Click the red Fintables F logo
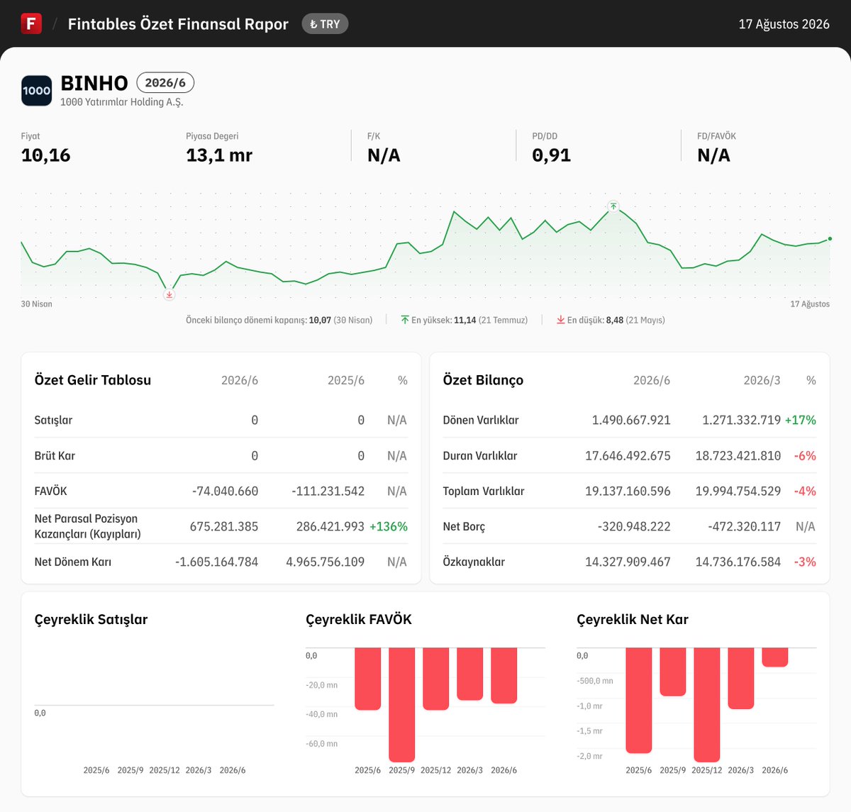 pos(31,23)
